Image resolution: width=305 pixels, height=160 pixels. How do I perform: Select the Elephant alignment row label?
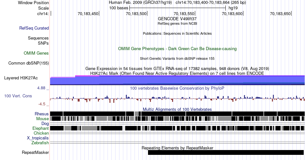pyautogui.click(x=40, y=128)
